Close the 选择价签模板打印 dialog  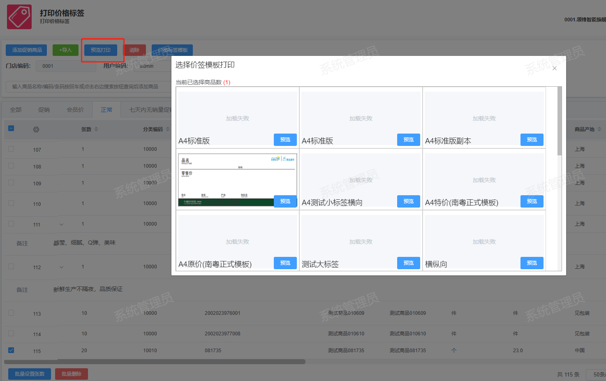pos(554,68)
